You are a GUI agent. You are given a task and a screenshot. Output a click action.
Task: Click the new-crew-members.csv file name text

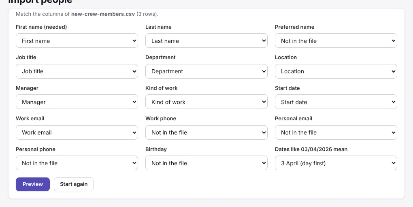click(103, 14)
